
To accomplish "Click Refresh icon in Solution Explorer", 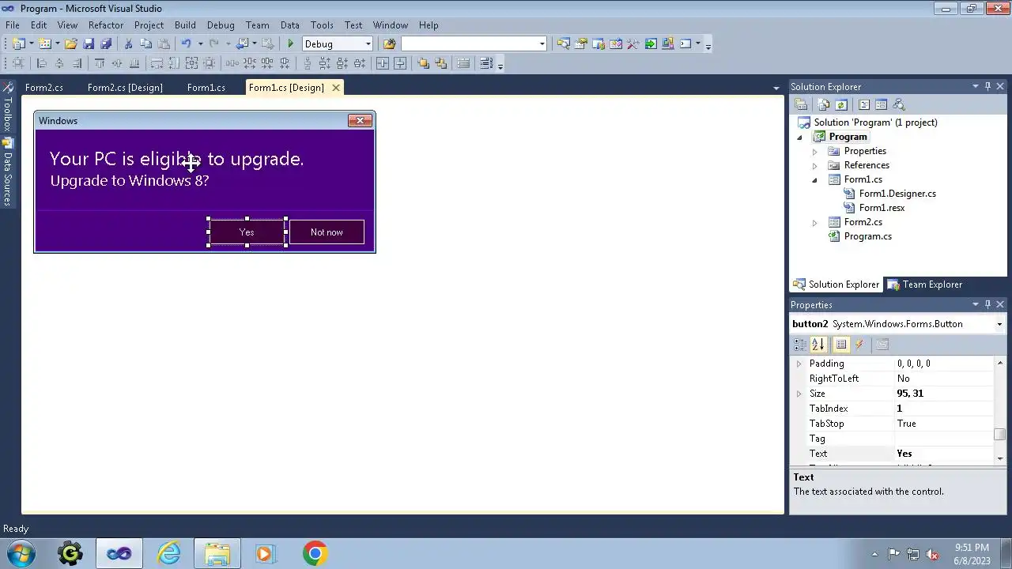I will (841, 105).
